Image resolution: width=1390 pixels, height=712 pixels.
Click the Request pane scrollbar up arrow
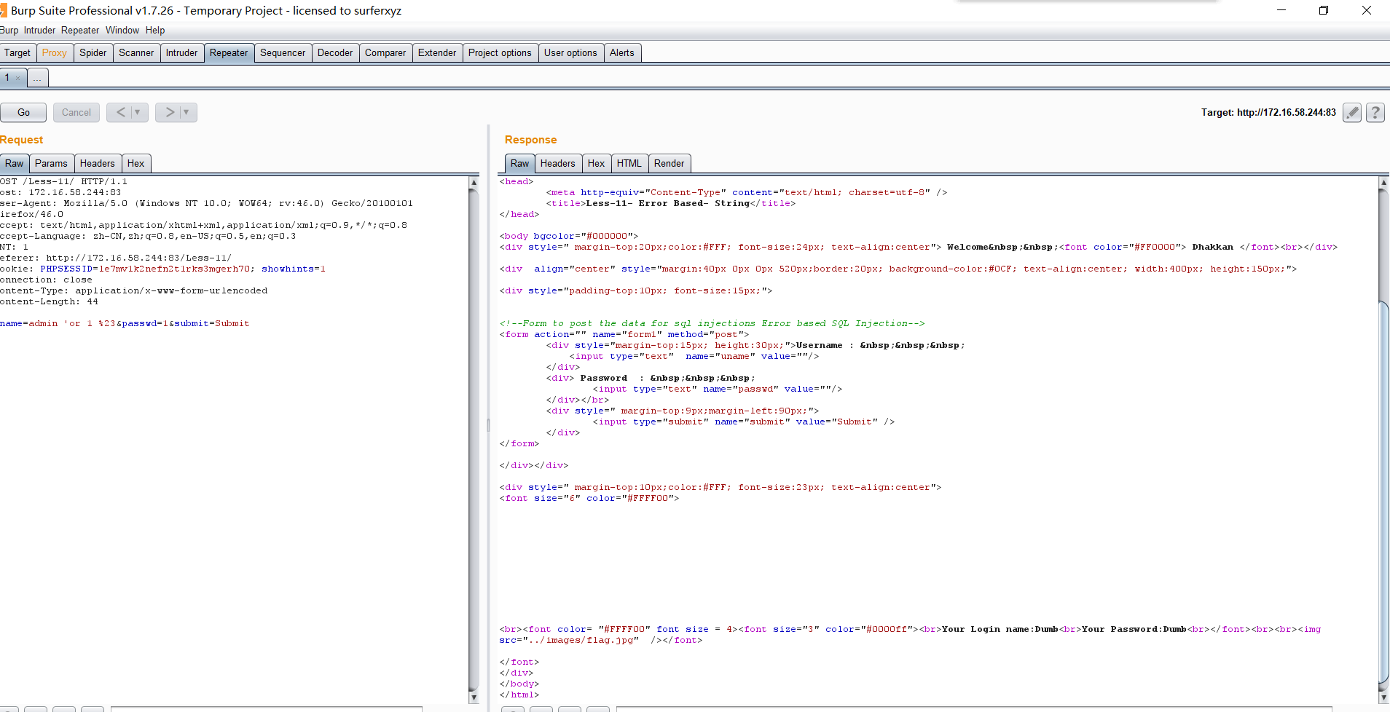coord(474,182)
